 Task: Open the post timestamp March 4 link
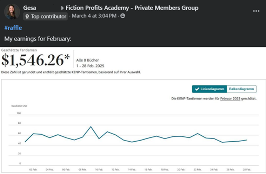[93, 16]
